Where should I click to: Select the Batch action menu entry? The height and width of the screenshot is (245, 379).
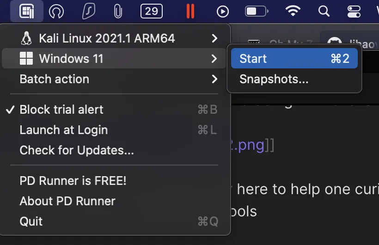coord(115,79)
